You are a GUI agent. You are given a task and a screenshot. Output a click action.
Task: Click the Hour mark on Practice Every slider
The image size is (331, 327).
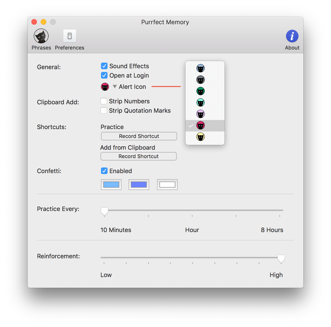[192, 216]
